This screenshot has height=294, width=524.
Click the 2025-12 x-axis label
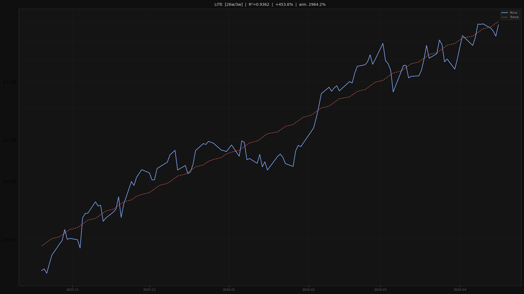(150, 289)
